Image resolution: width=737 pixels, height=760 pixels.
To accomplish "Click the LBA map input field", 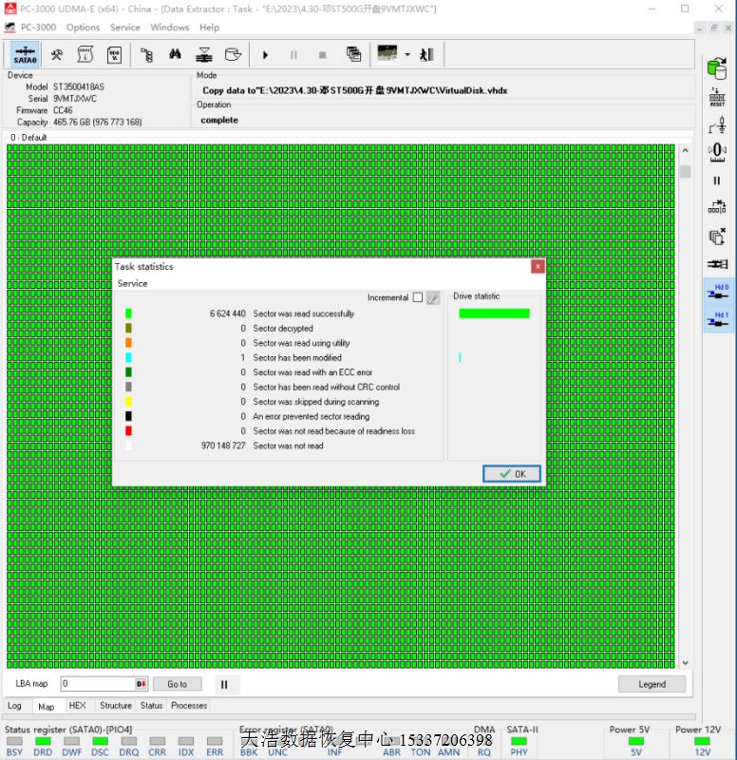I will click(98, 684).
